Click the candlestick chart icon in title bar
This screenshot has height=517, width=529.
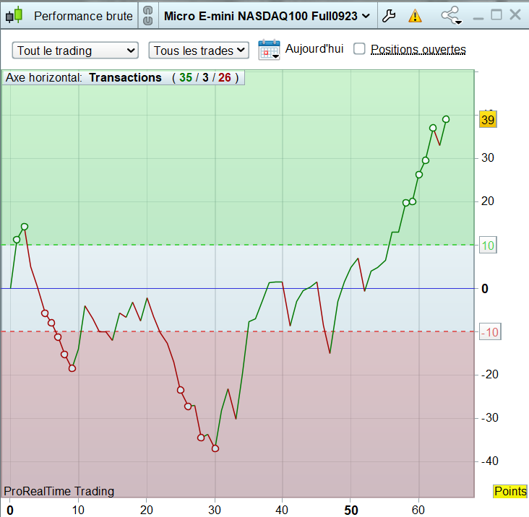(x=14, y=15)
